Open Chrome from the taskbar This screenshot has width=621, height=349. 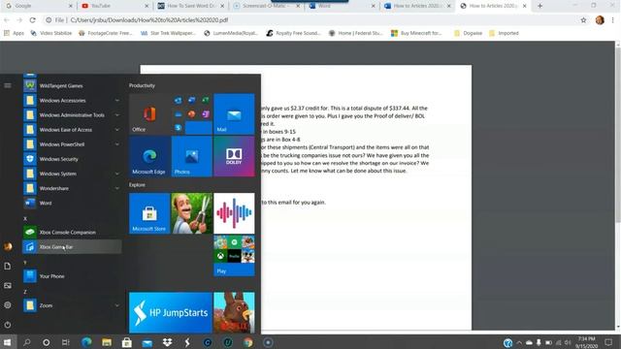(x=248, y=342)
